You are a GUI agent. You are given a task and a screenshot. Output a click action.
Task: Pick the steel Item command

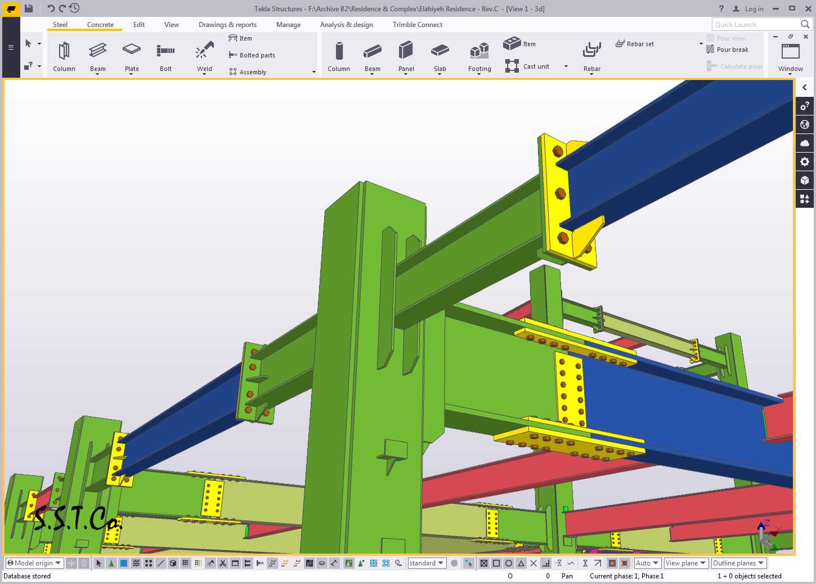tap(240, 38)
